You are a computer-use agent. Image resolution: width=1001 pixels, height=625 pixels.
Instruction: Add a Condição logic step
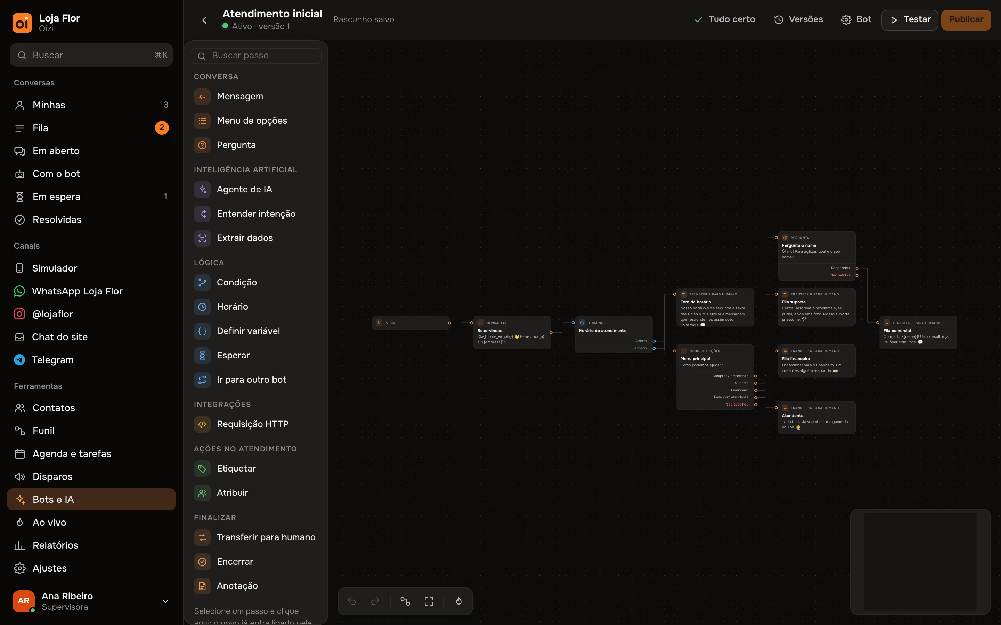[255, 282]
